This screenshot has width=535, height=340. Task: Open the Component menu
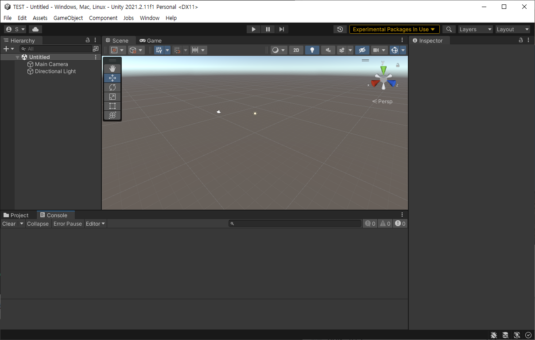pos(103,18)
